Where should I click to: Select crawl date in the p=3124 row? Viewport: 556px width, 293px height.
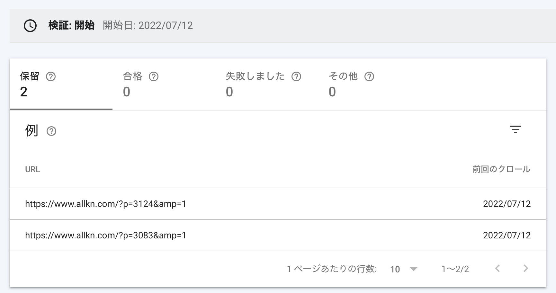(507, 204)
